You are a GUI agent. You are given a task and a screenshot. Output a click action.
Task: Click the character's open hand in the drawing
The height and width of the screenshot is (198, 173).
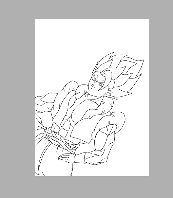66,158
